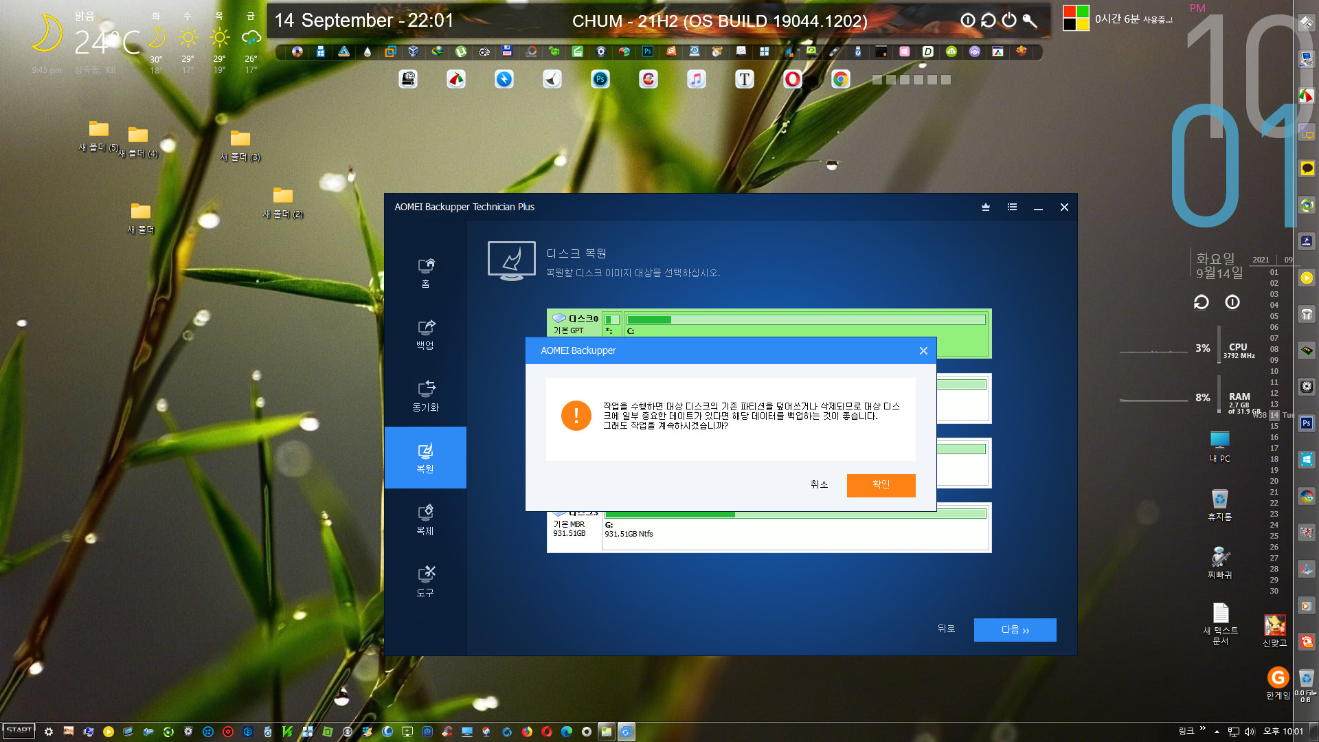1319x742 pixels.
Task: Open the 백업 (Backup) sidebar section
Action: tap(425, 335)
